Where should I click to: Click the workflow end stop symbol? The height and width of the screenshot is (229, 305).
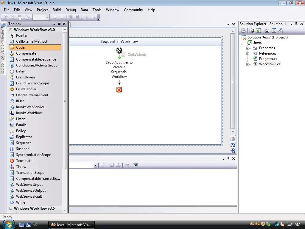[119, 90]
